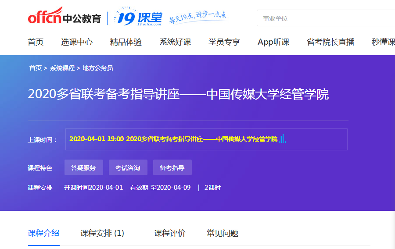
Task: Click the 系统课程 breadcrumb link
Action: click(62, 68)
